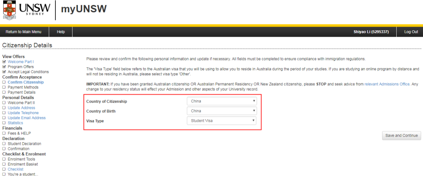Open relevant Admissions Office link
The width and height of the screenshot is (423, 181).
[x=387, y=84]
